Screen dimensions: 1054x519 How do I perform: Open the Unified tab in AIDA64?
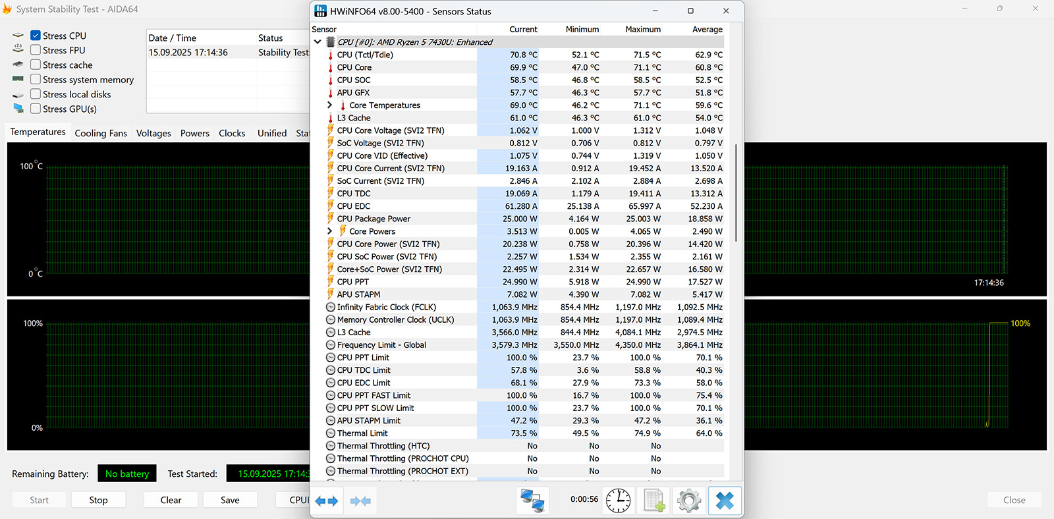[x=272, y=133]
